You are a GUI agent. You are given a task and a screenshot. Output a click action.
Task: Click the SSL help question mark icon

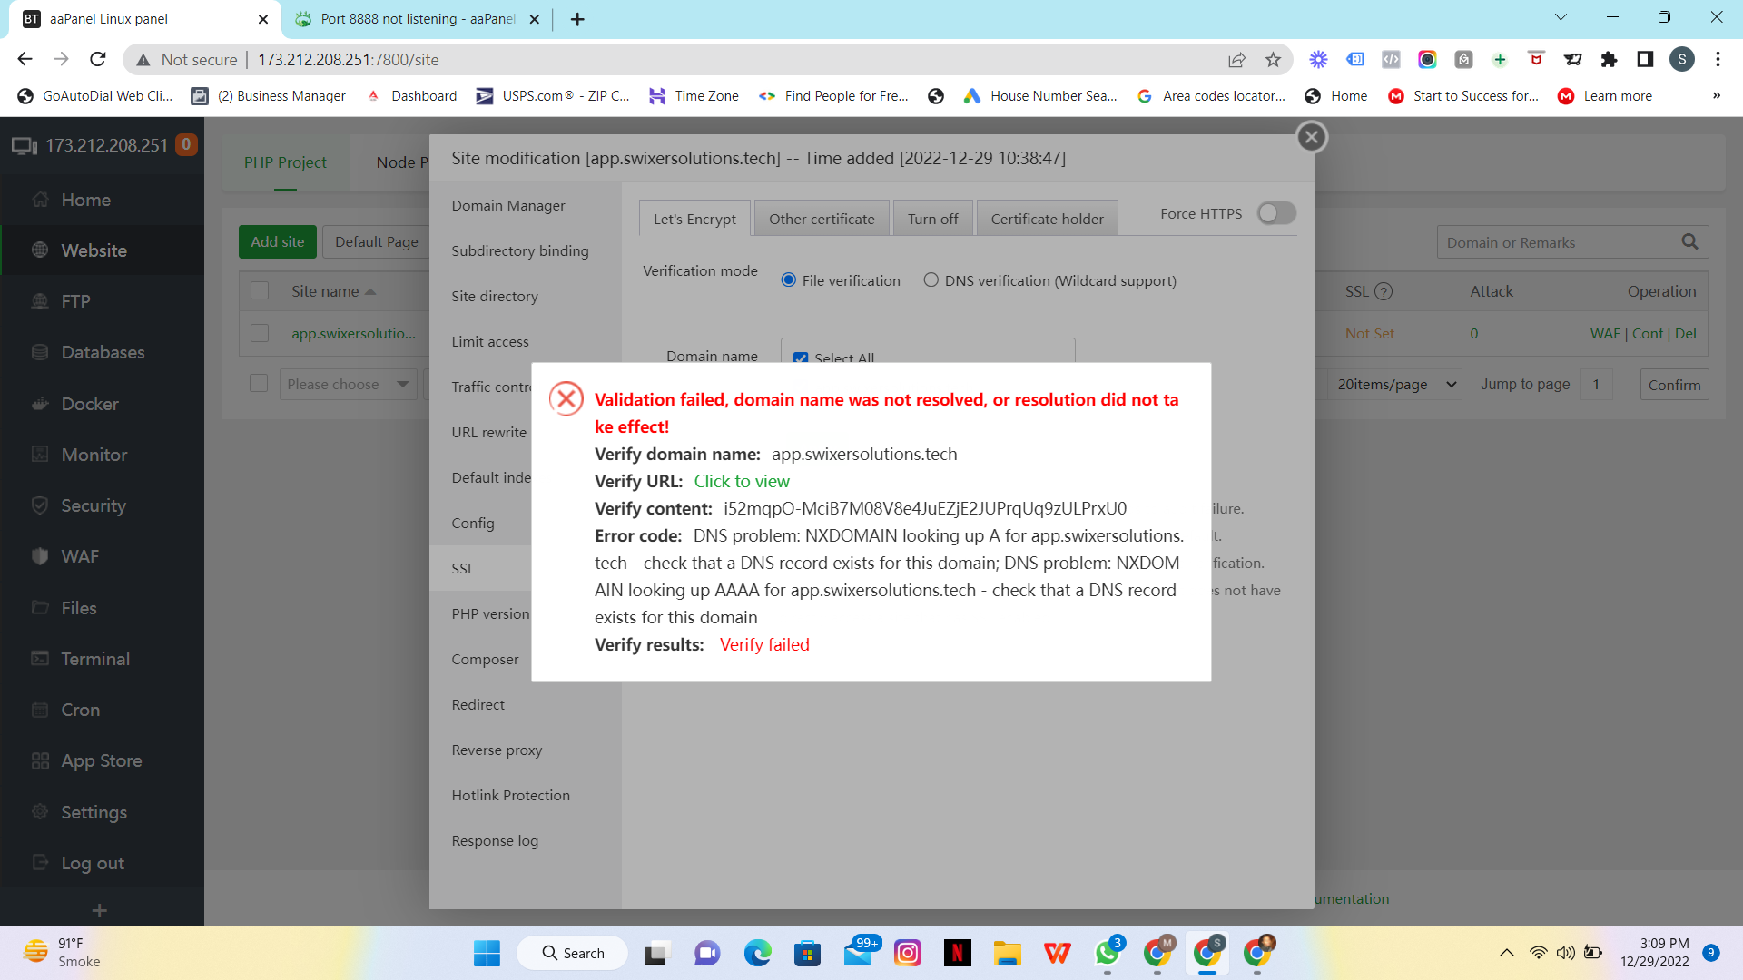point(1383,291)
